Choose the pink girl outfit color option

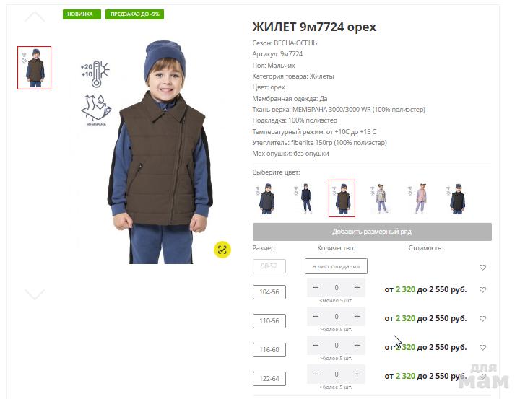point(420,198)
